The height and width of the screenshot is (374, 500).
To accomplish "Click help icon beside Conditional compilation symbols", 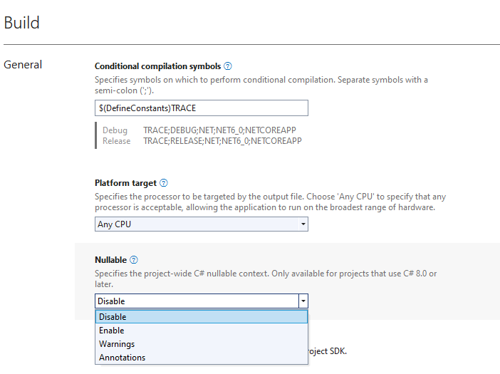I will click(x=228, y=66).
